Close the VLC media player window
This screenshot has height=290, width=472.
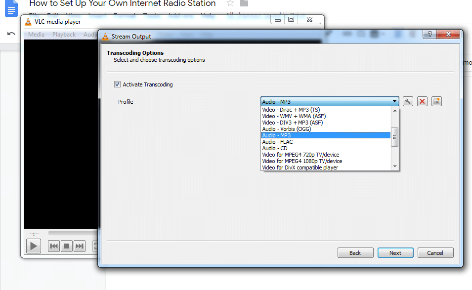coord(309,20)
